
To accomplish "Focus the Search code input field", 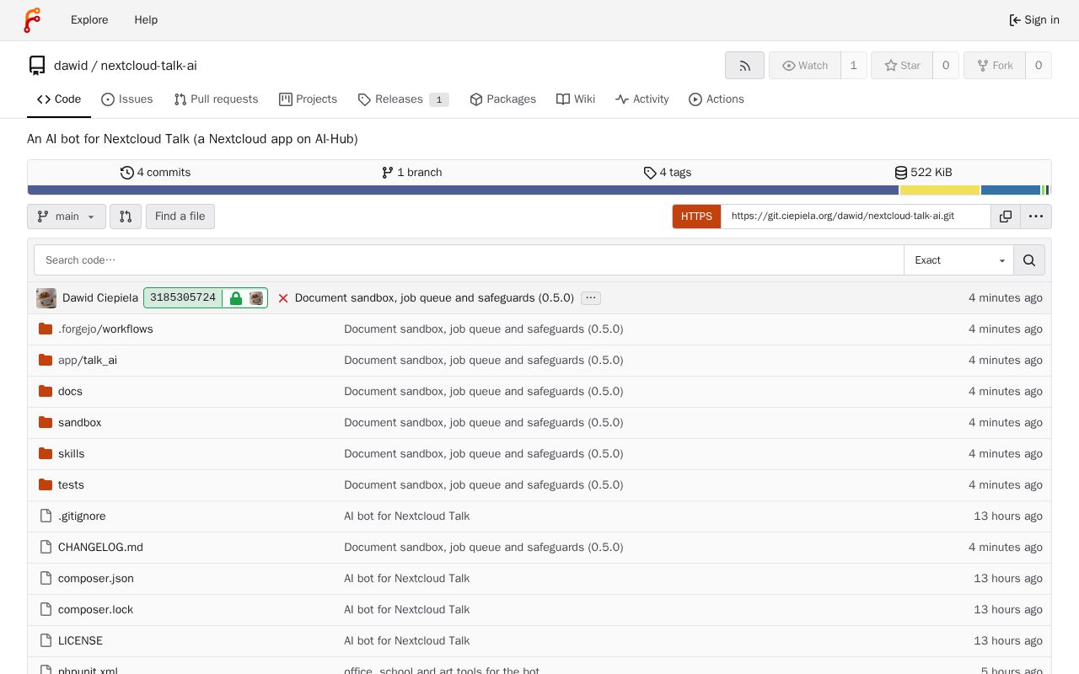I will pos(469,260).
